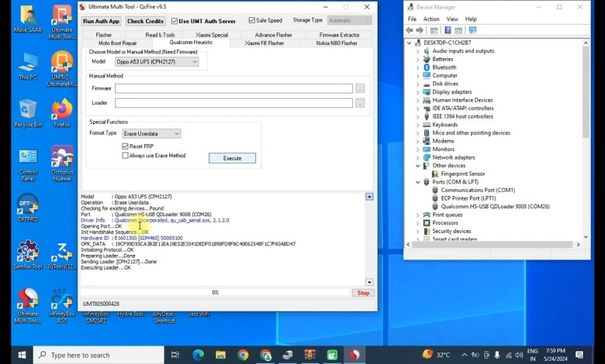This screenshot has height=364, width=605.
Task: Switch to the Xiaomi Special tab
Action: coord(212,35)
